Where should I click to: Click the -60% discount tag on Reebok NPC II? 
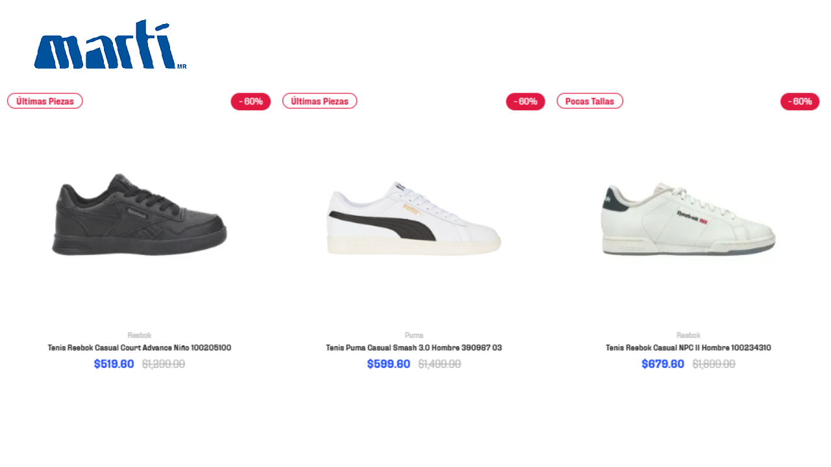coord(800,102)
